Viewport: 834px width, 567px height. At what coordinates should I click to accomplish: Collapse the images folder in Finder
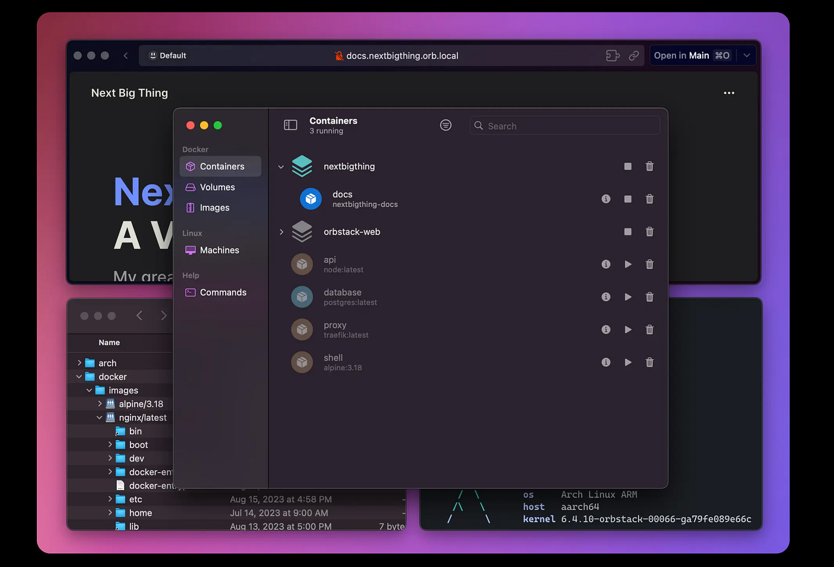point(89,390)
